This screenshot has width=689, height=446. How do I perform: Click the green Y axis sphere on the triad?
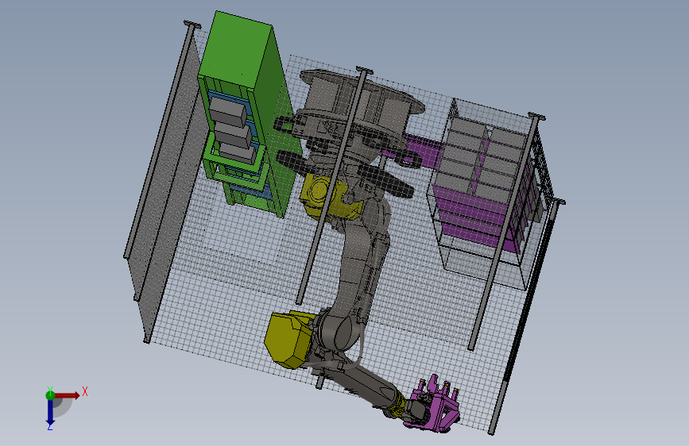coord(50,394)
